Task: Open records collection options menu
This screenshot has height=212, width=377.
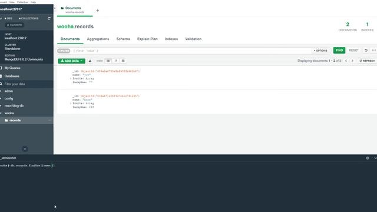Action: tap(49, 120)
